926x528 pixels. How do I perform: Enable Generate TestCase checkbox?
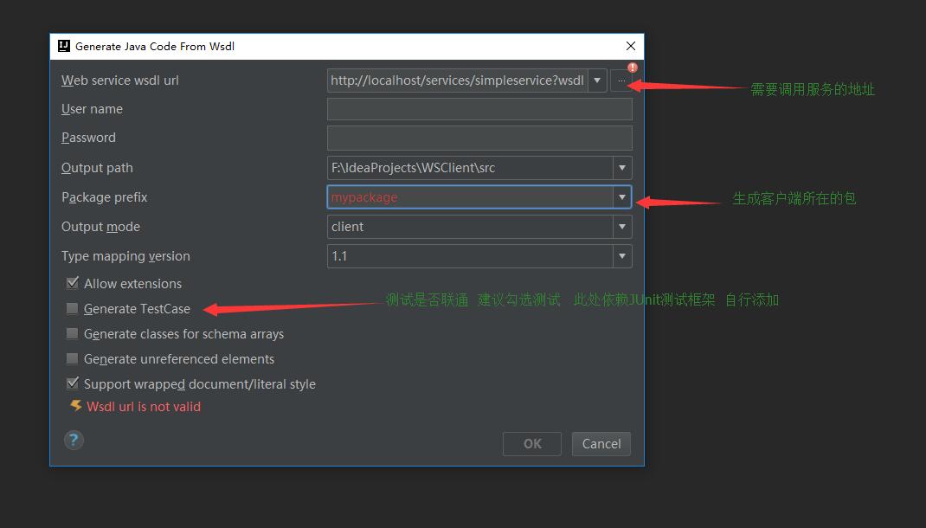pos(72,308)
